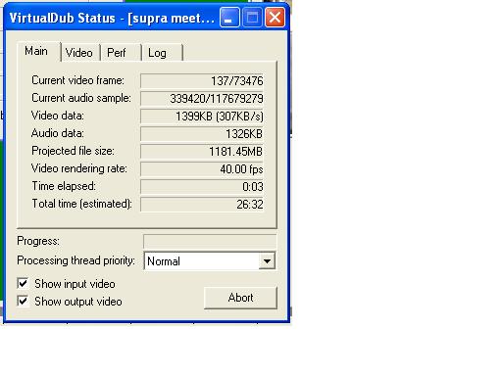Toggle the Show output video checkbox
This screenshot has width=502, height=376.
(23, 301)
